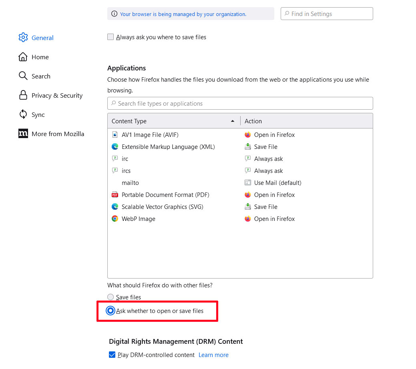Click the Mozilla logo icon in sidebar
Image resolution: width=416 pixels, height=369 pixels.
(x=23, y=133)
